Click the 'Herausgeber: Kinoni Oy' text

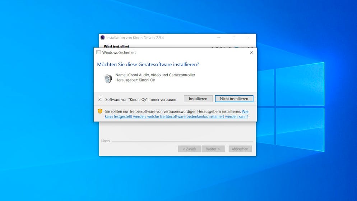click(x=135, y=80)
